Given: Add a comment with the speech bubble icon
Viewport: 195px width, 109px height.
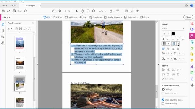Looking at the screenshot, I should click(x=126, y=11).
